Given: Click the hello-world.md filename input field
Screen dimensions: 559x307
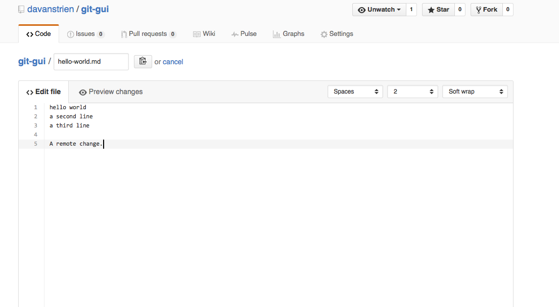Looking at the screenshot, I should pyautogui.click(x=91, y=61).
